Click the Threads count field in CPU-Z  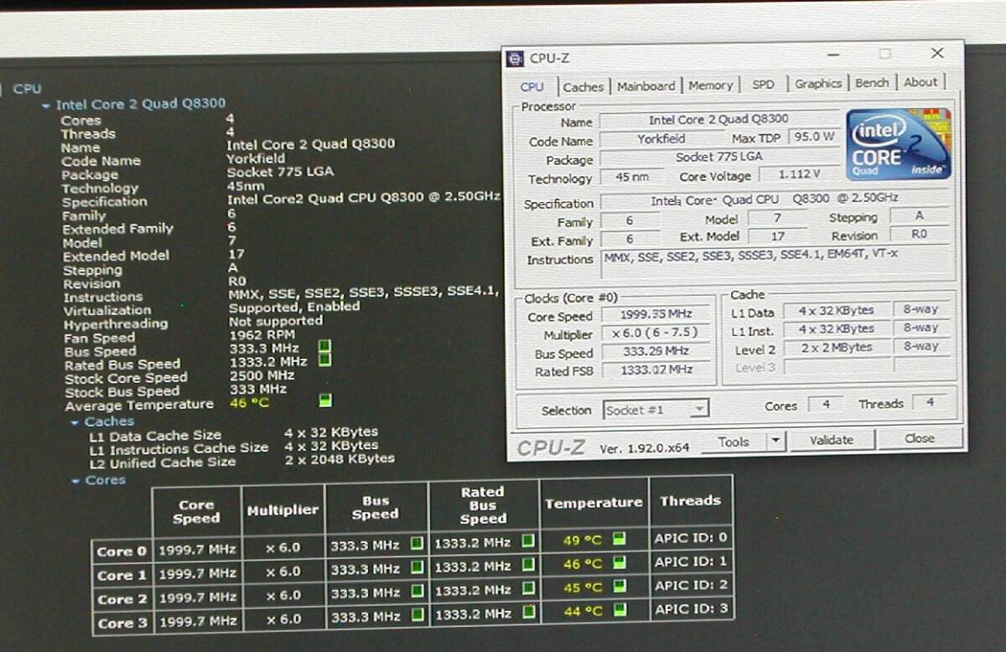click(929, 402)
